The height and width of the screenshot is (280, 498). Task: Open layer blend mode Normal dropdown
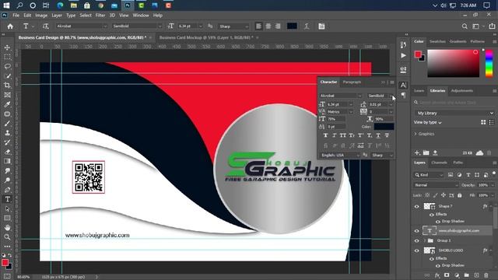point(437,185)
